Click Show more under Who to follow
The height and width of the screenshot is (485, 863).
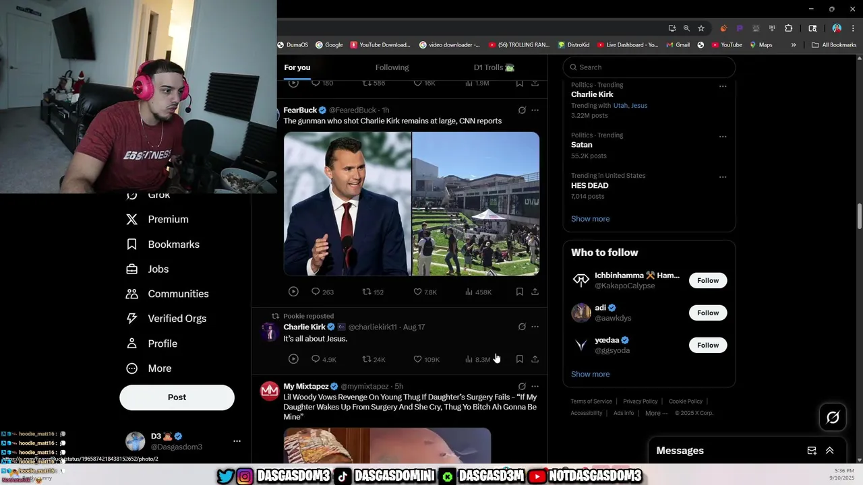click(x=590, y=375)
